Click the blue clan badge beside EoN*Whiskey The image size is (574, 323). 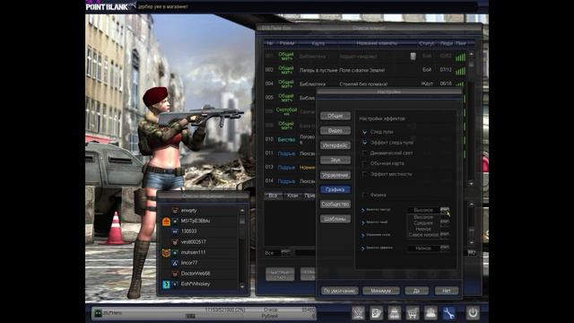166,284
